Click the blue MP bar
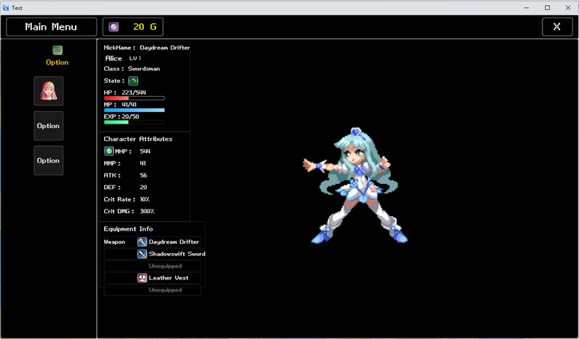 click(x=134, y=110)
